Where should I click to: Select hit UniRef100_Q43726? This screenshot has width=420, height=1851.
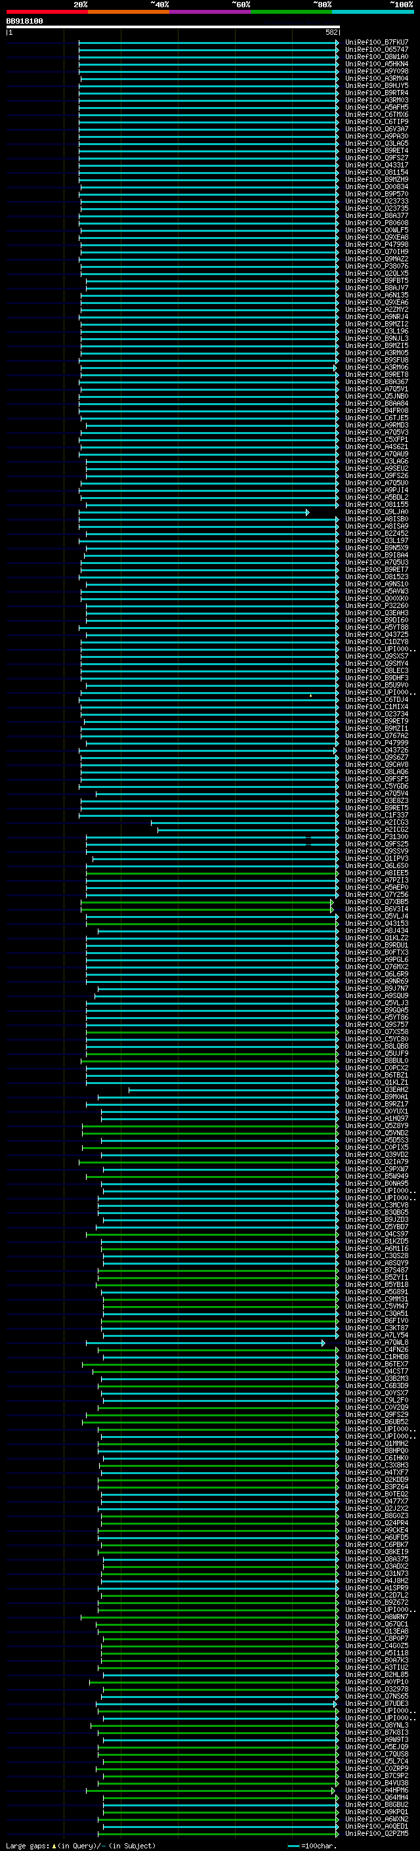[x=376, y=750]
